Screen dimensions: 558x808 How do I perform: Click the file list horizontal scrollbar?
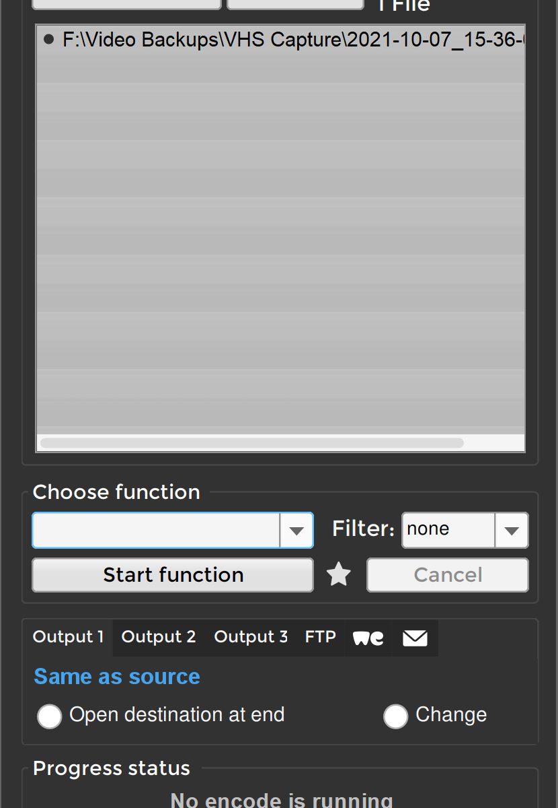(252, 443)
